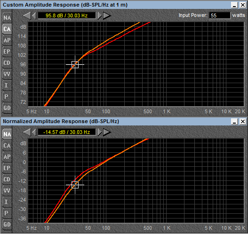Open the EP tab in the top graph panel
Viewport: 248px width, 234px height.
pos(7,52)
